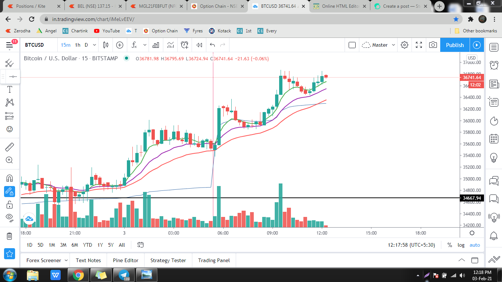This screenshot has width=502, height=282.
Task: Toggle Lock All Drawing Tools padlock
Action: [x=10, y=204]
